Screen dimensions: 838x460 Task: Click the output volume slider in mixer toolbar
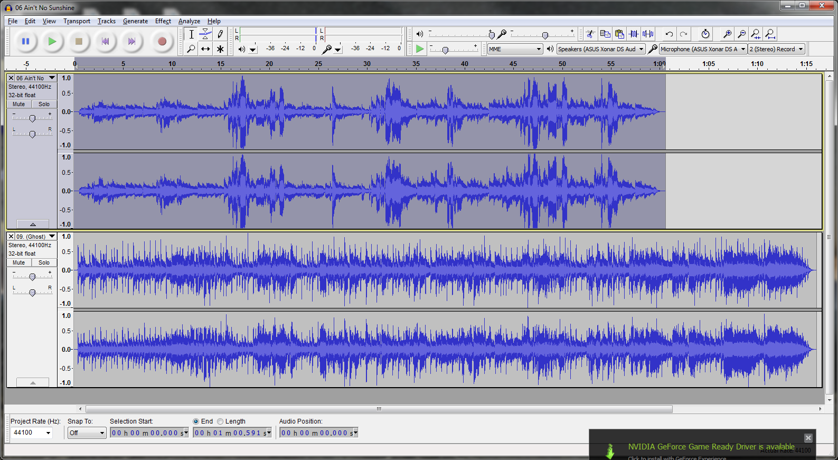(x=460, y=35)
